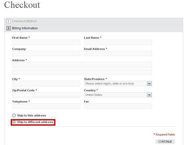Click the step 2 number icon
Image resolution: width=186 pixels, height=145 pixels.
click(x=8, y=28)
